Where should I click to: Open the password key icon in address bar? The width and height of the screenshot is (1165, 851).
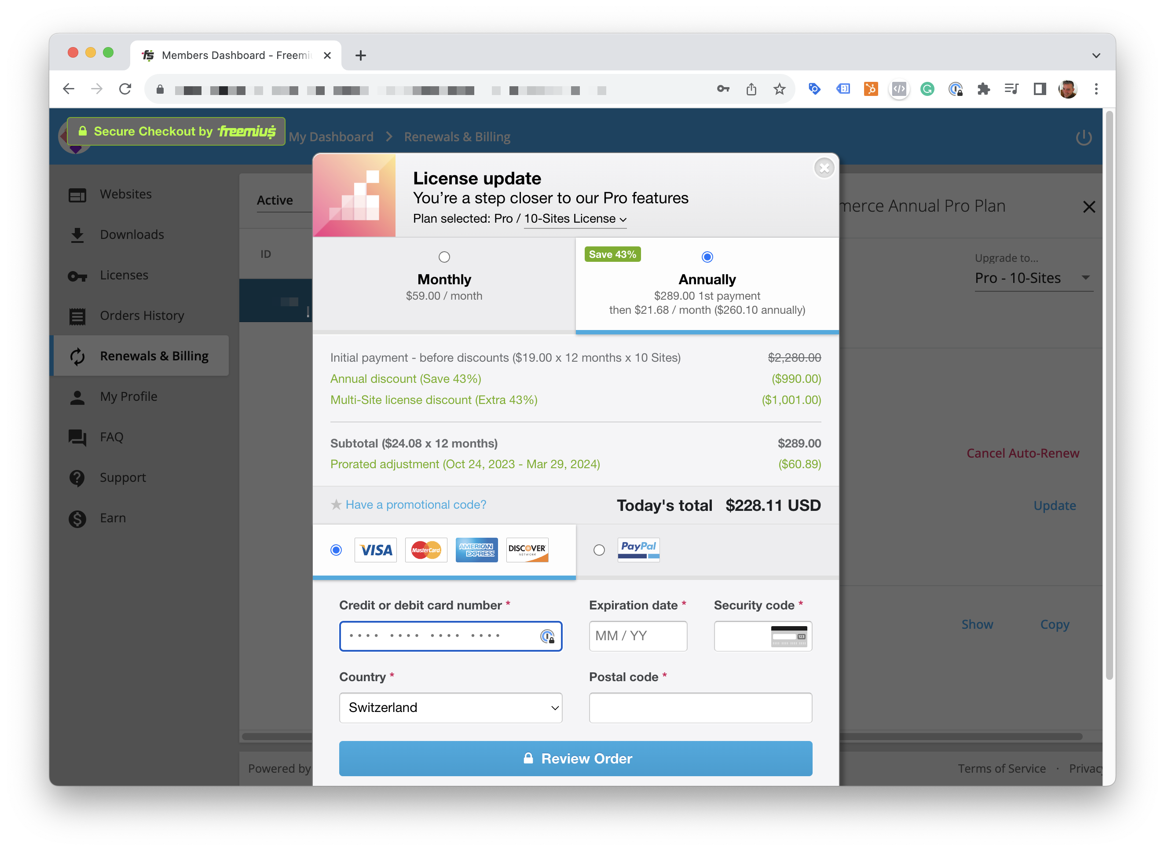tap(723, 89)
